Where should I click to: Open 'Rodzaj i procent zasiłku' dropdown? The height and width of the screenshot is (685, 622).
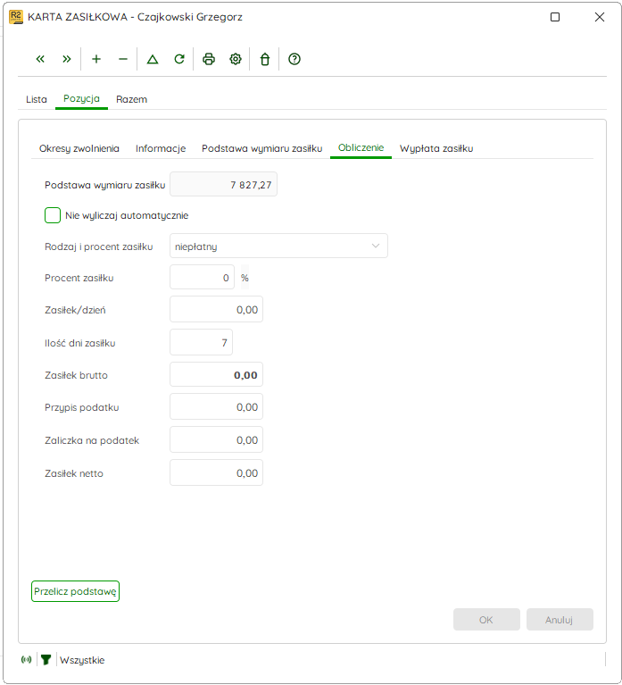[278, 246]
